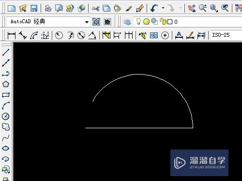Click the Quick Leader tool
The image size is (242, 181).
pyautogui.click(x=143, y=35)
